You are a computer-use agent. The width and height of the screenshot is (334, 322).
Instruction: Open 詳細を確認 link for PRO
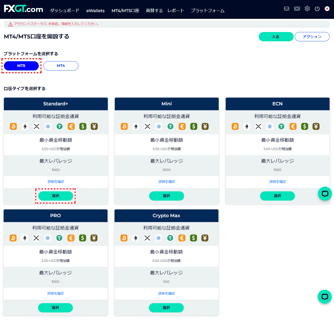coord(56,294)
